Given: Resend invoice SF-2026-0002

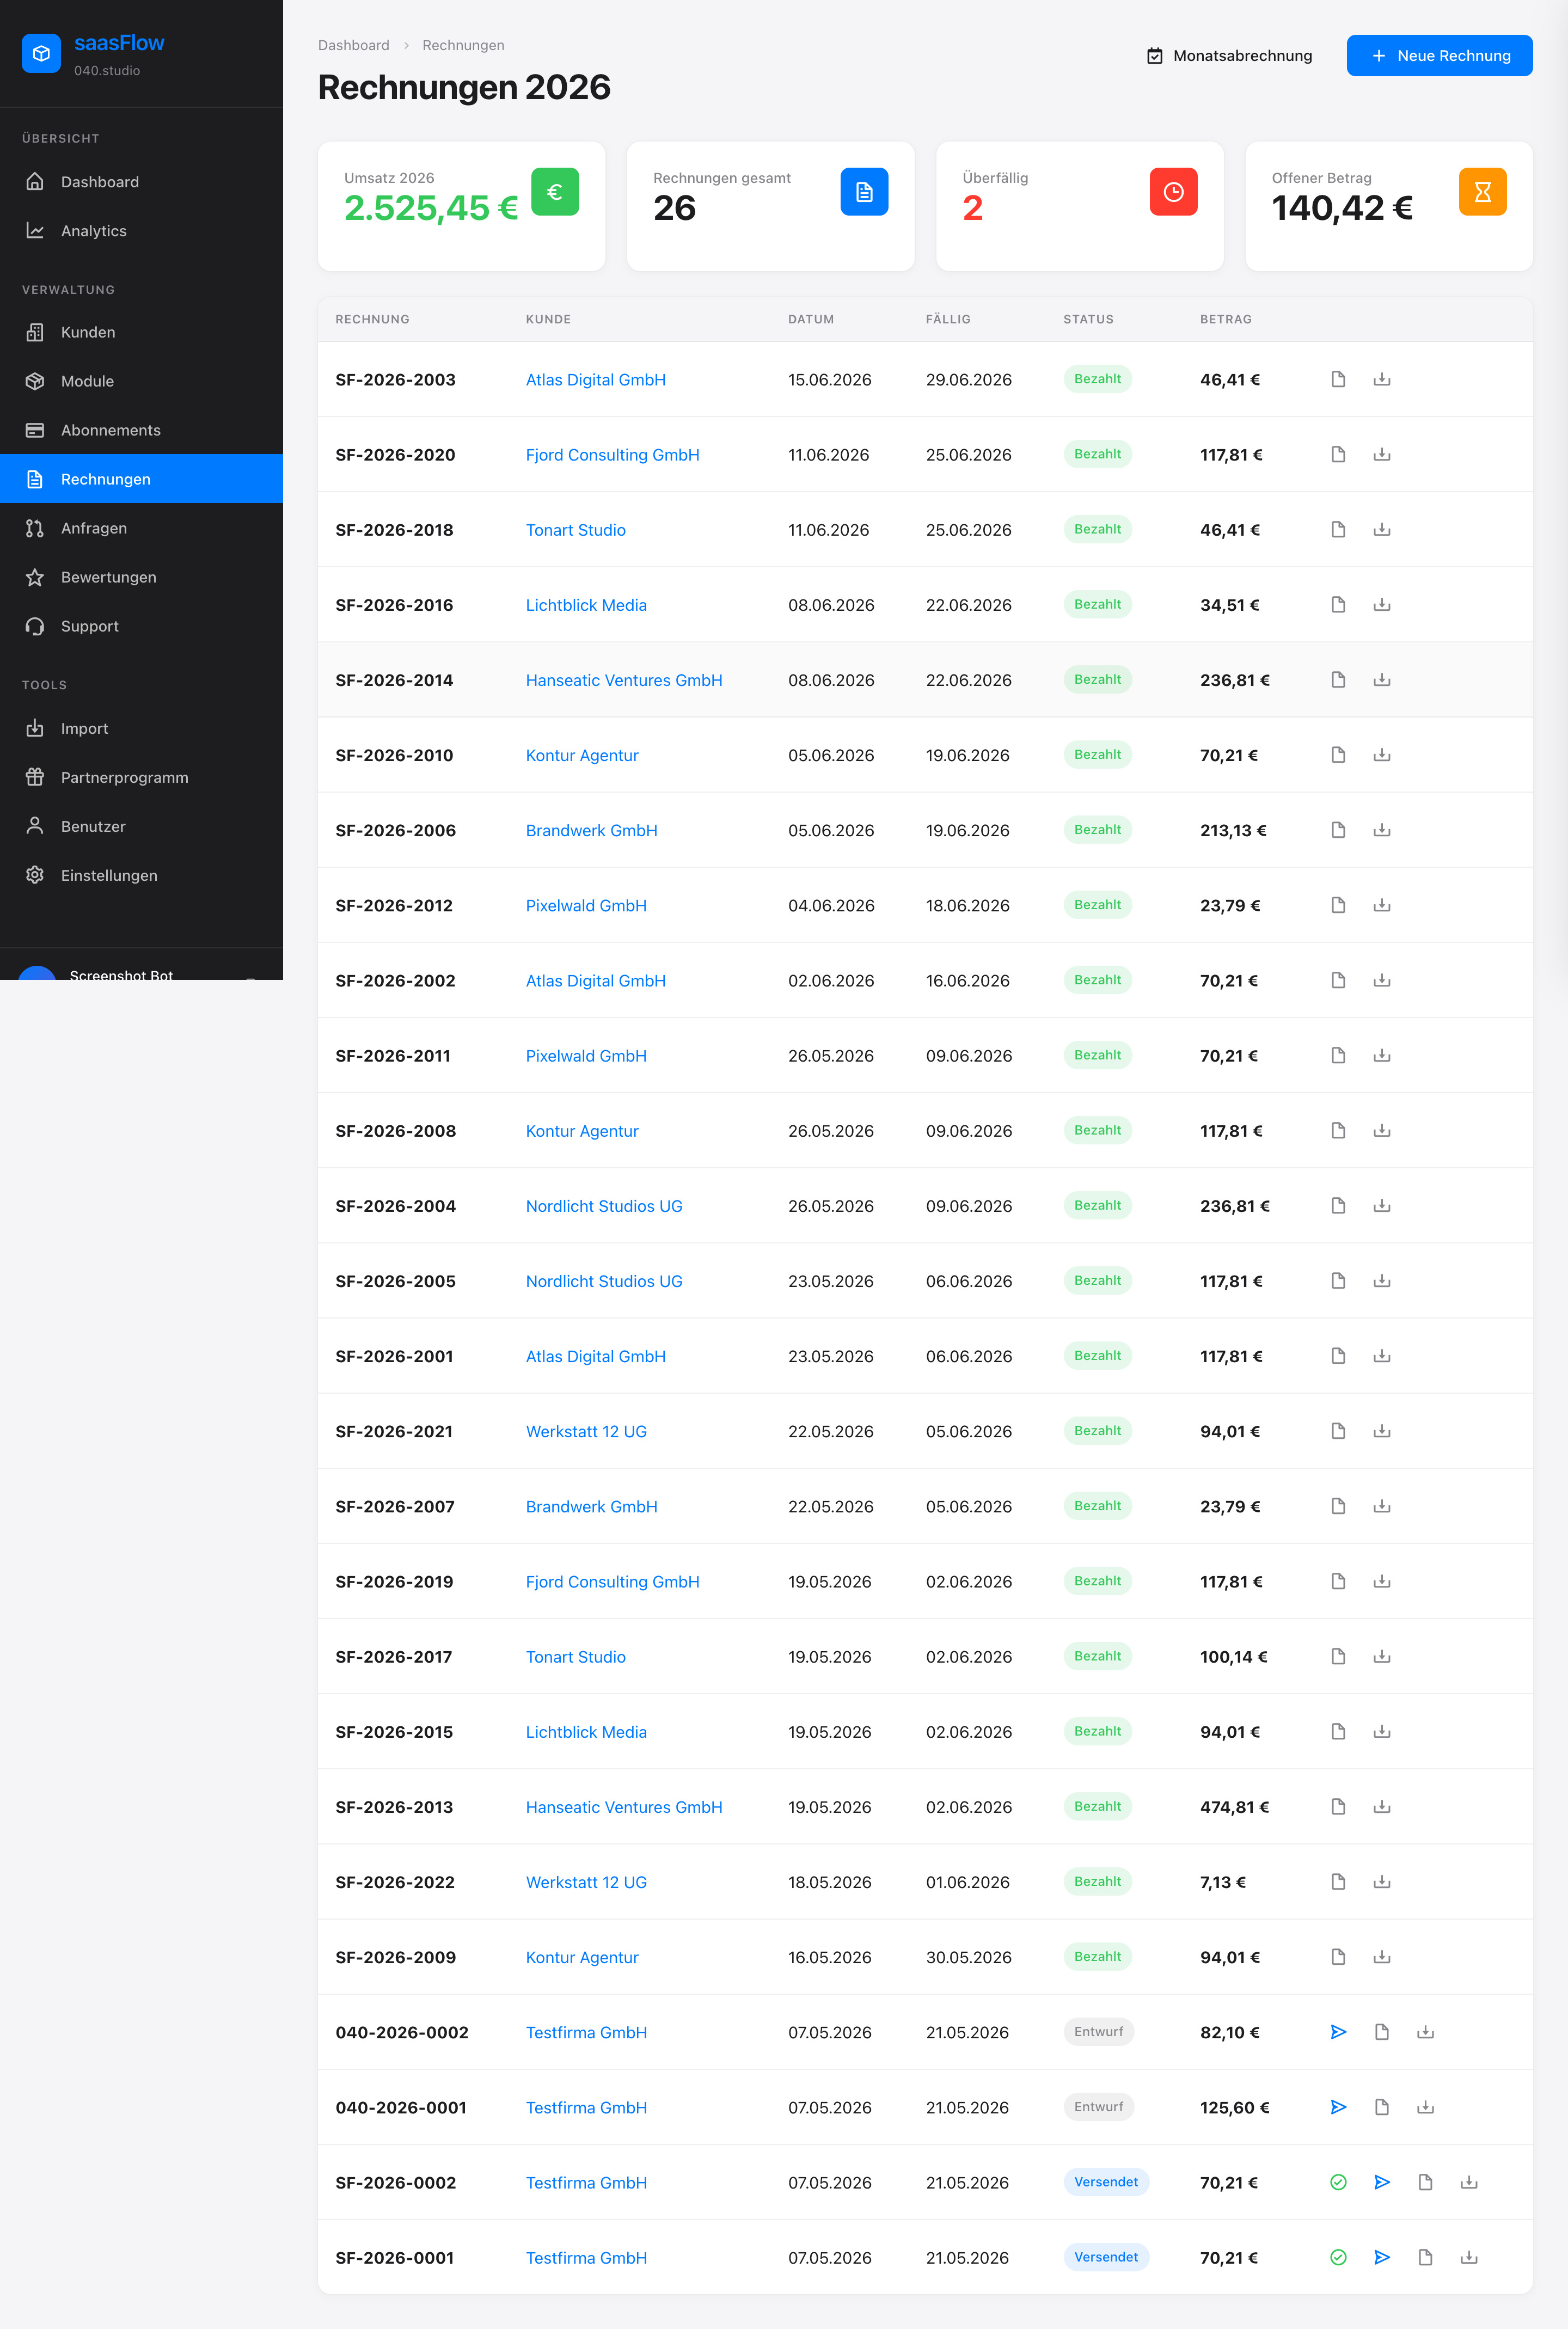Looking at the screenshot, I should (1382, 2182).
